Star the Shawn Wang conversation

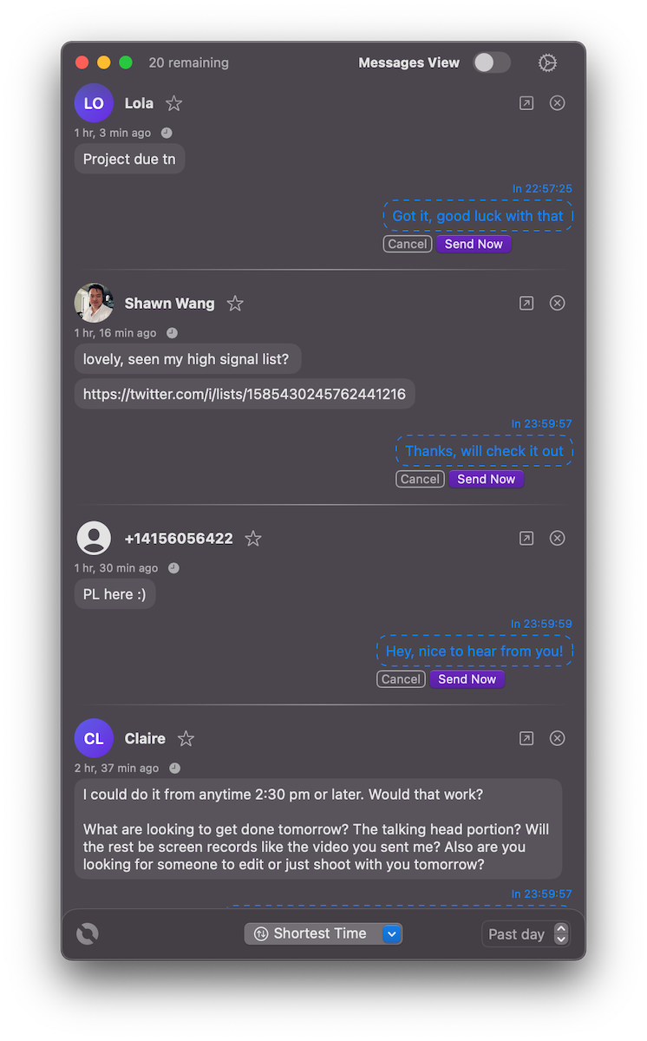235,304
